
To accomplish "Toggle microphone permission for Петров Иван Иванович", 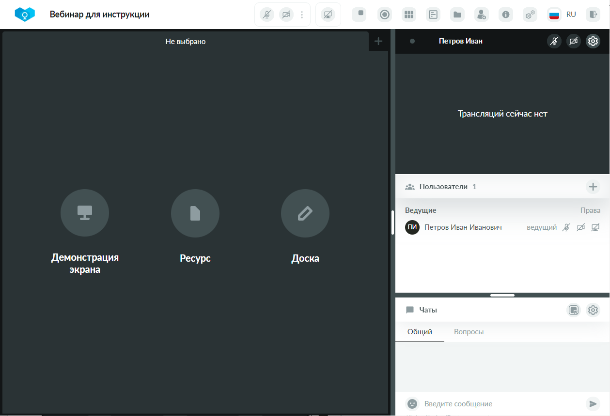I will (566, 227).
